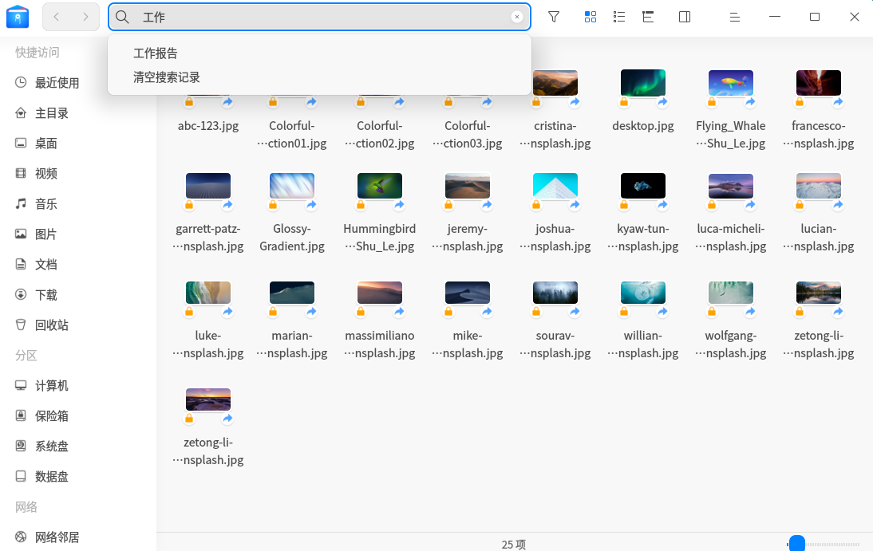Open 最近使用 in the sidebar

(57, 83)
